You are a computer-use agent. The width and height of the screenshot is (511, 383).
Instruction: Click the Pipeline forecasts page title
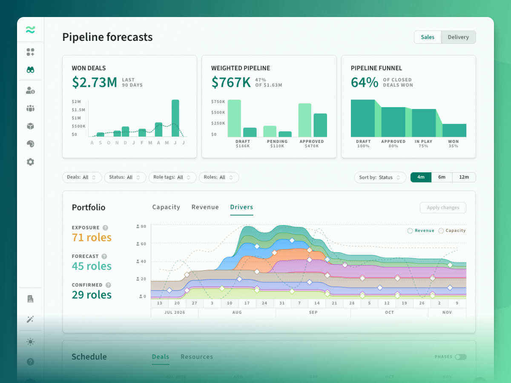(x=107, y=37)
